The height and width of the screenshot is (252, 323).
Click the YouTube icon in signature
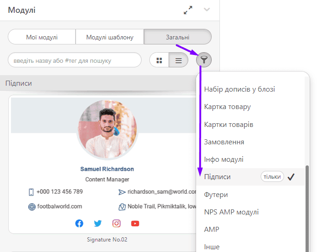click(x=135, y=224)
